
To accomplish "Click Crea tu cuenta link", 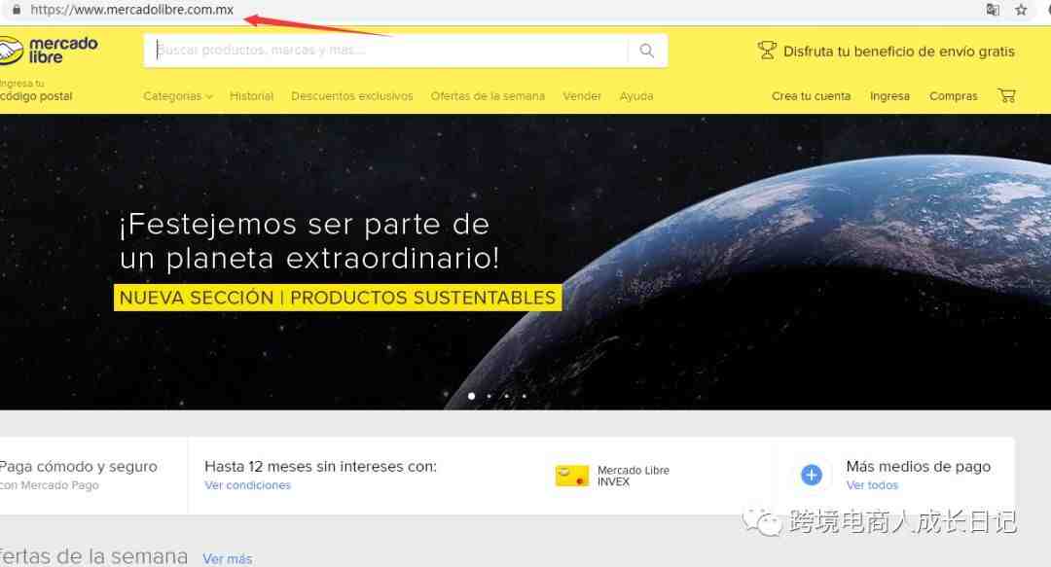I will [811, 96].
